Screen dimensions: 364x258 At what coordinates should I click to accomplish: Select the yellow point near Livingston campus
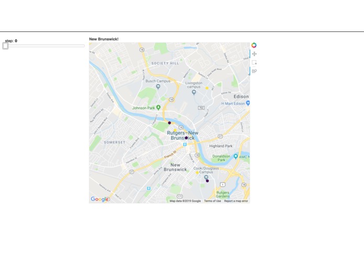pos(207,88)
